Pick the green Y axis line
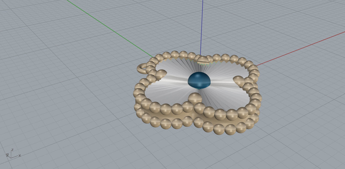Image resolution: width=345 pixels, height=169 pixels. (x=110, y=29)
